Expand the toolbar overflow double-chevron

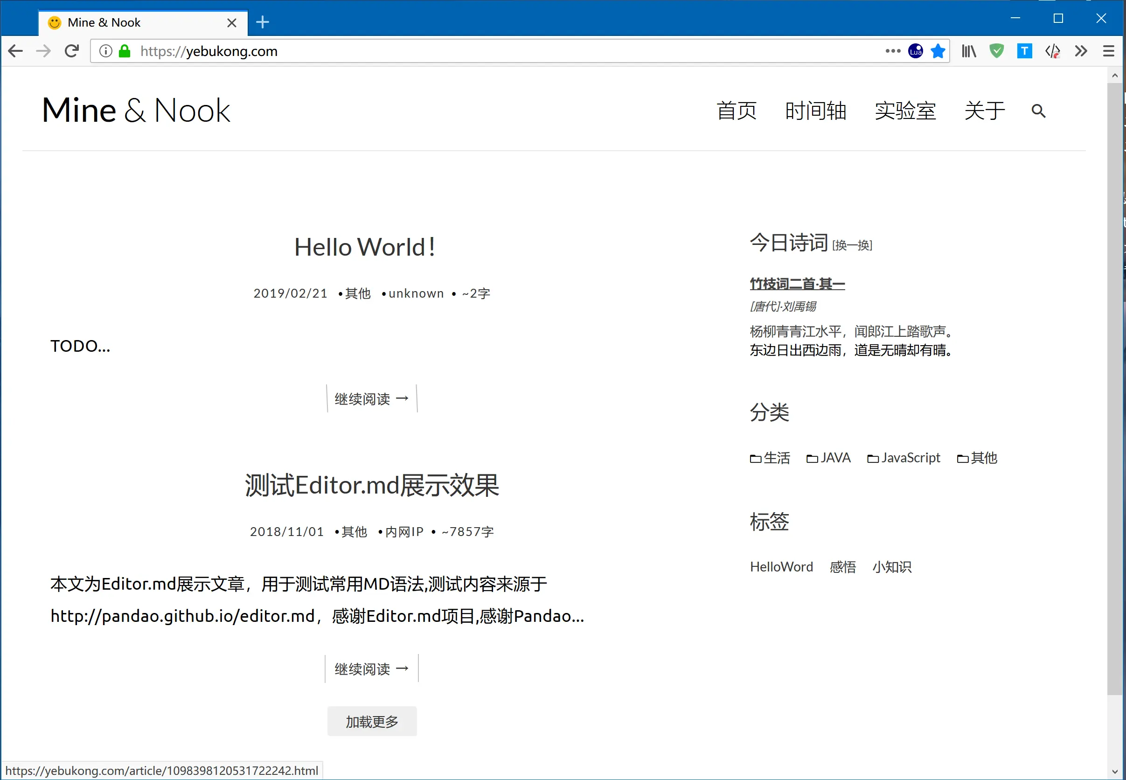pyautogui.click(x=1081, y=51)
